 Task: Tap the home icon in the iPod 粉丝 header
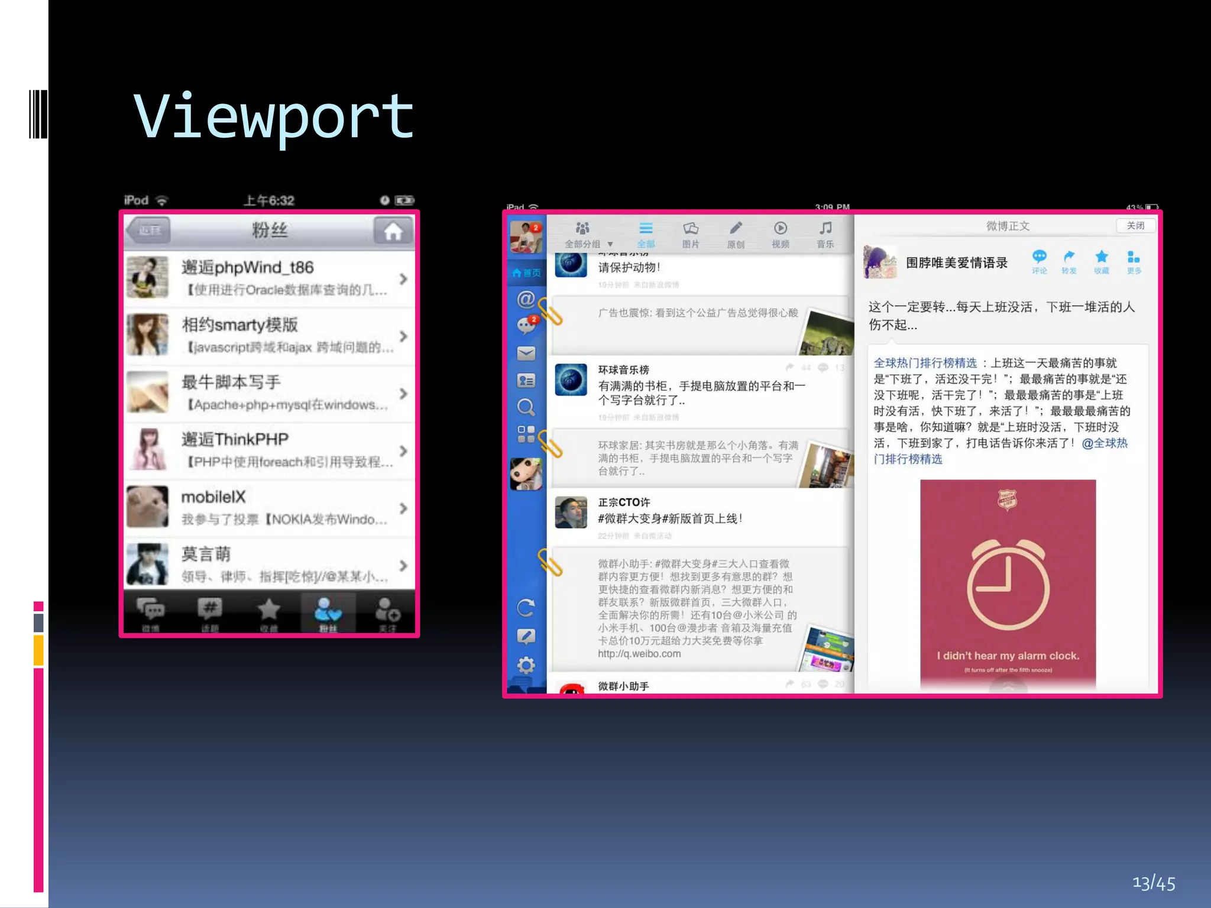coord(393,231)
